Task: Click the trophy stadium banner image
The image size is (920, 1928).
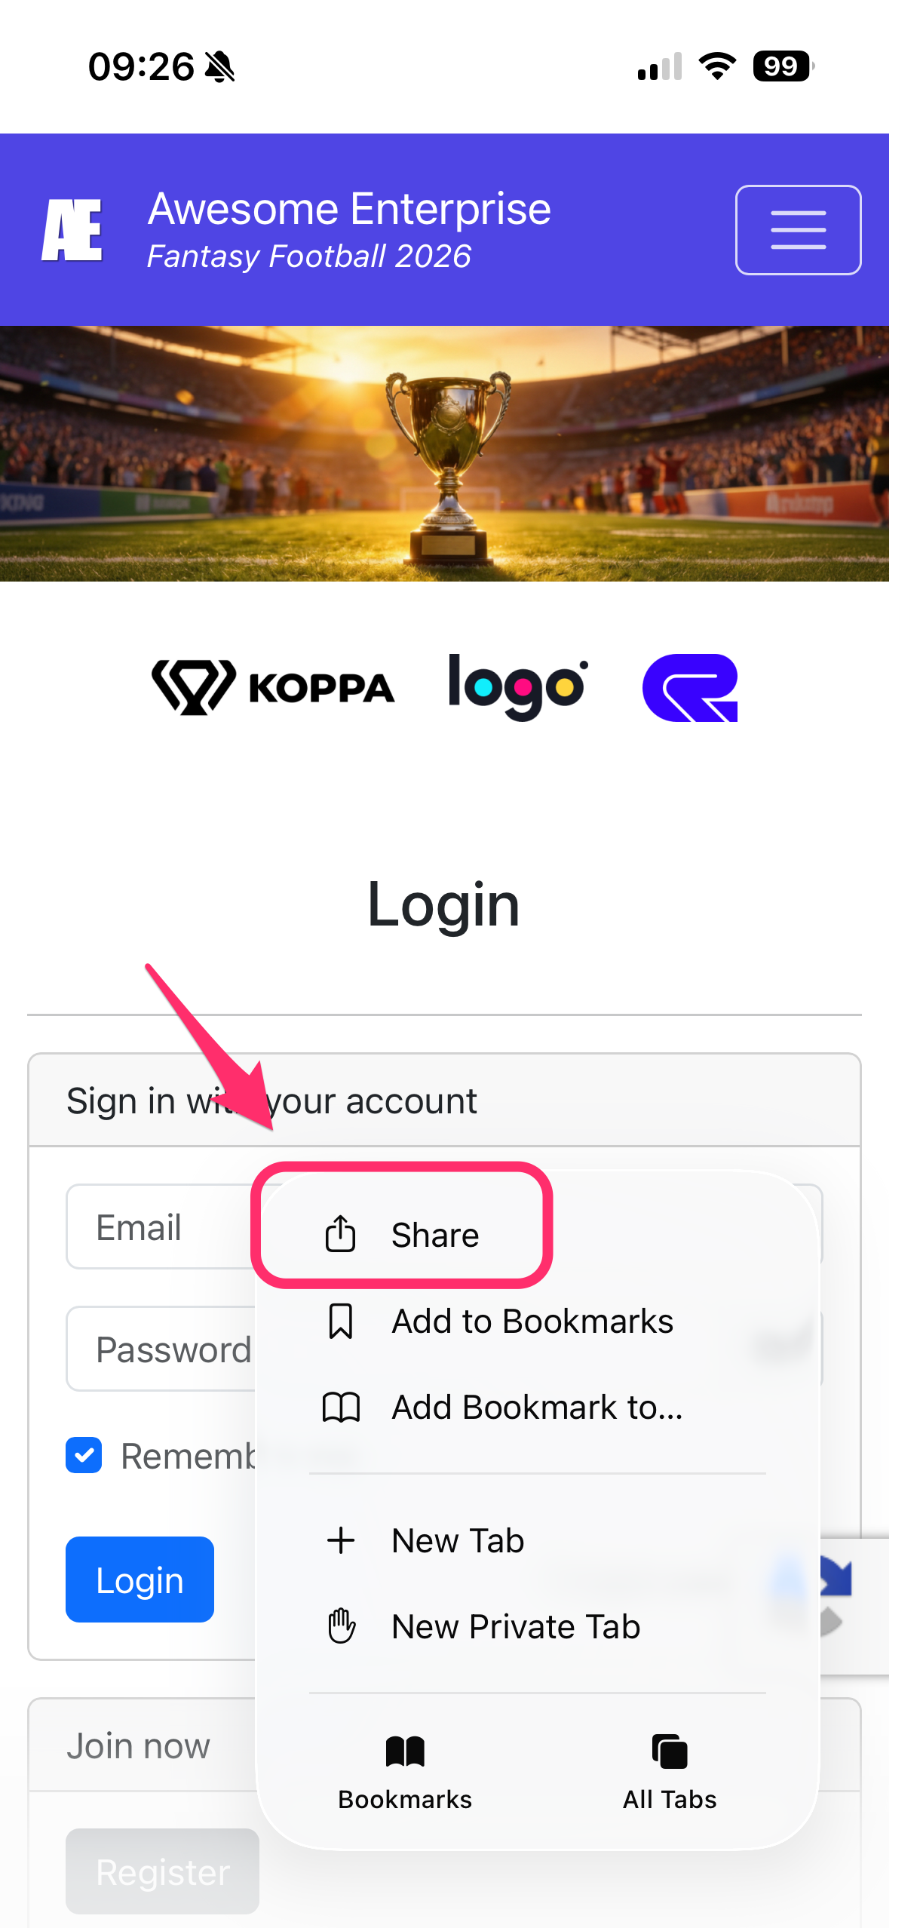Action: coord(444,453)
